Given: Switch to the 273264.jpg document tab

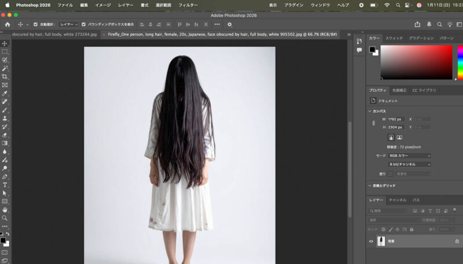Looking at the screenshot, I should click(x=55, y=35).
